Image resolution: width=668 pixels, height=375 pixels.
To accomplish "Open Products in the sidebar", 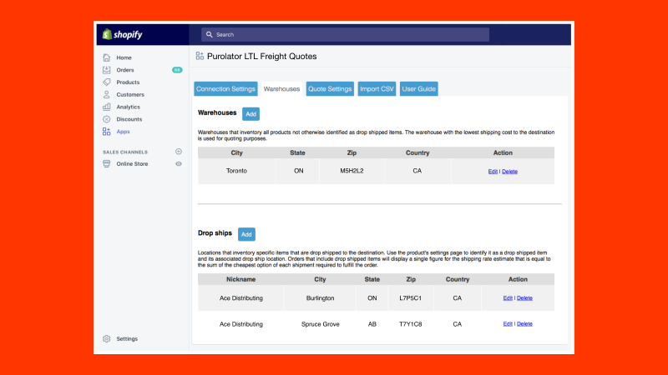I will [128, 82].
